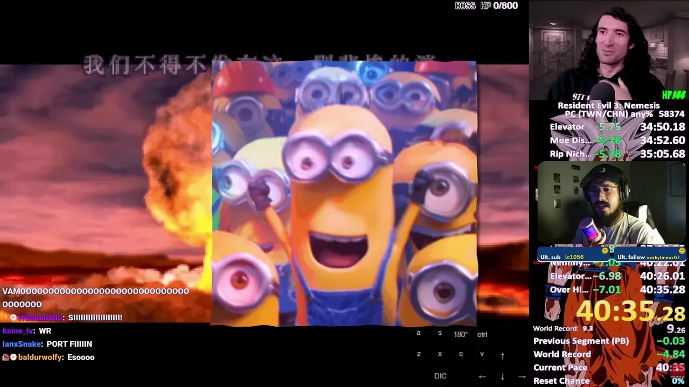Click the 'World Record' -4.84 row
This screenshot has width=689, height=387.
tap(609, 354)
